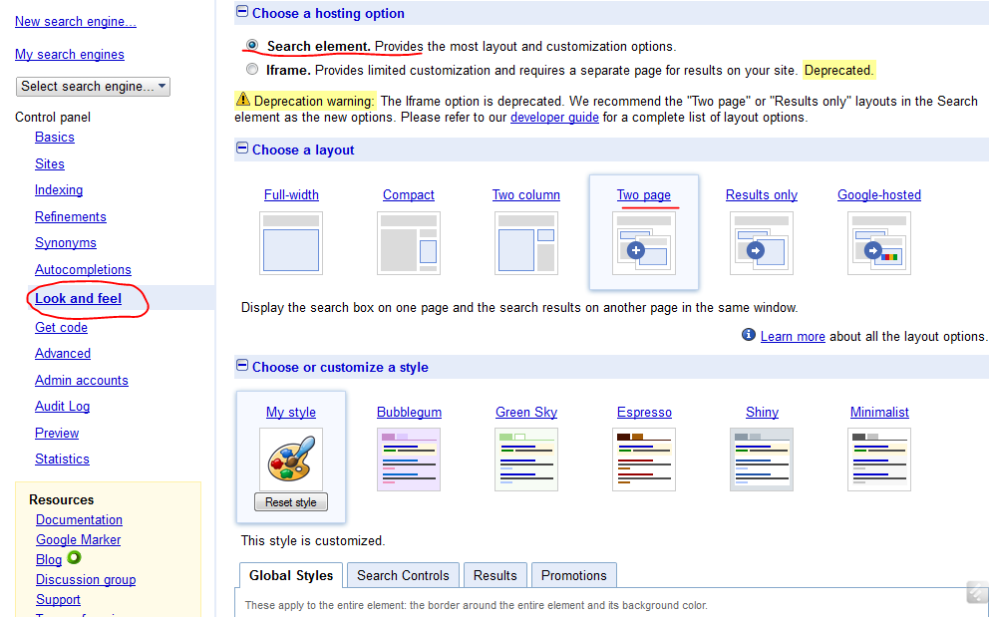Open the Autocompletions link
The width and height of the screenshot is (989, 617).
click(84, 269)
